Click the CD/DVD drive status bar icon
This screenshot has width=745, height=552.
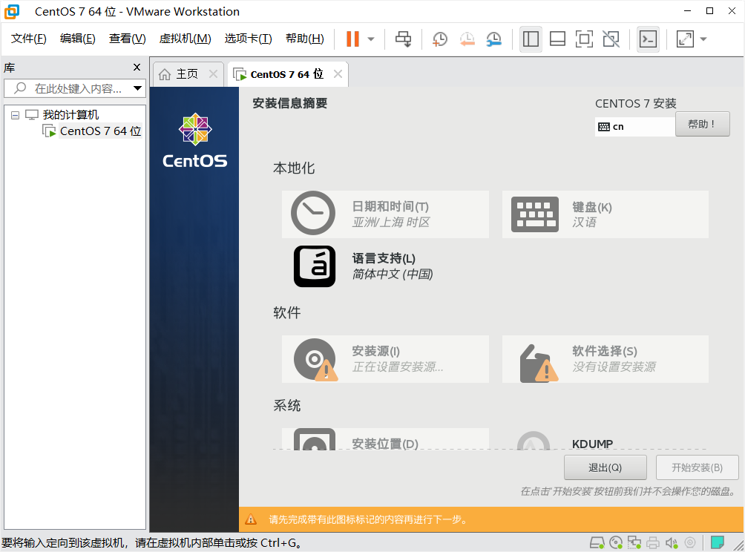coord(616,542)
